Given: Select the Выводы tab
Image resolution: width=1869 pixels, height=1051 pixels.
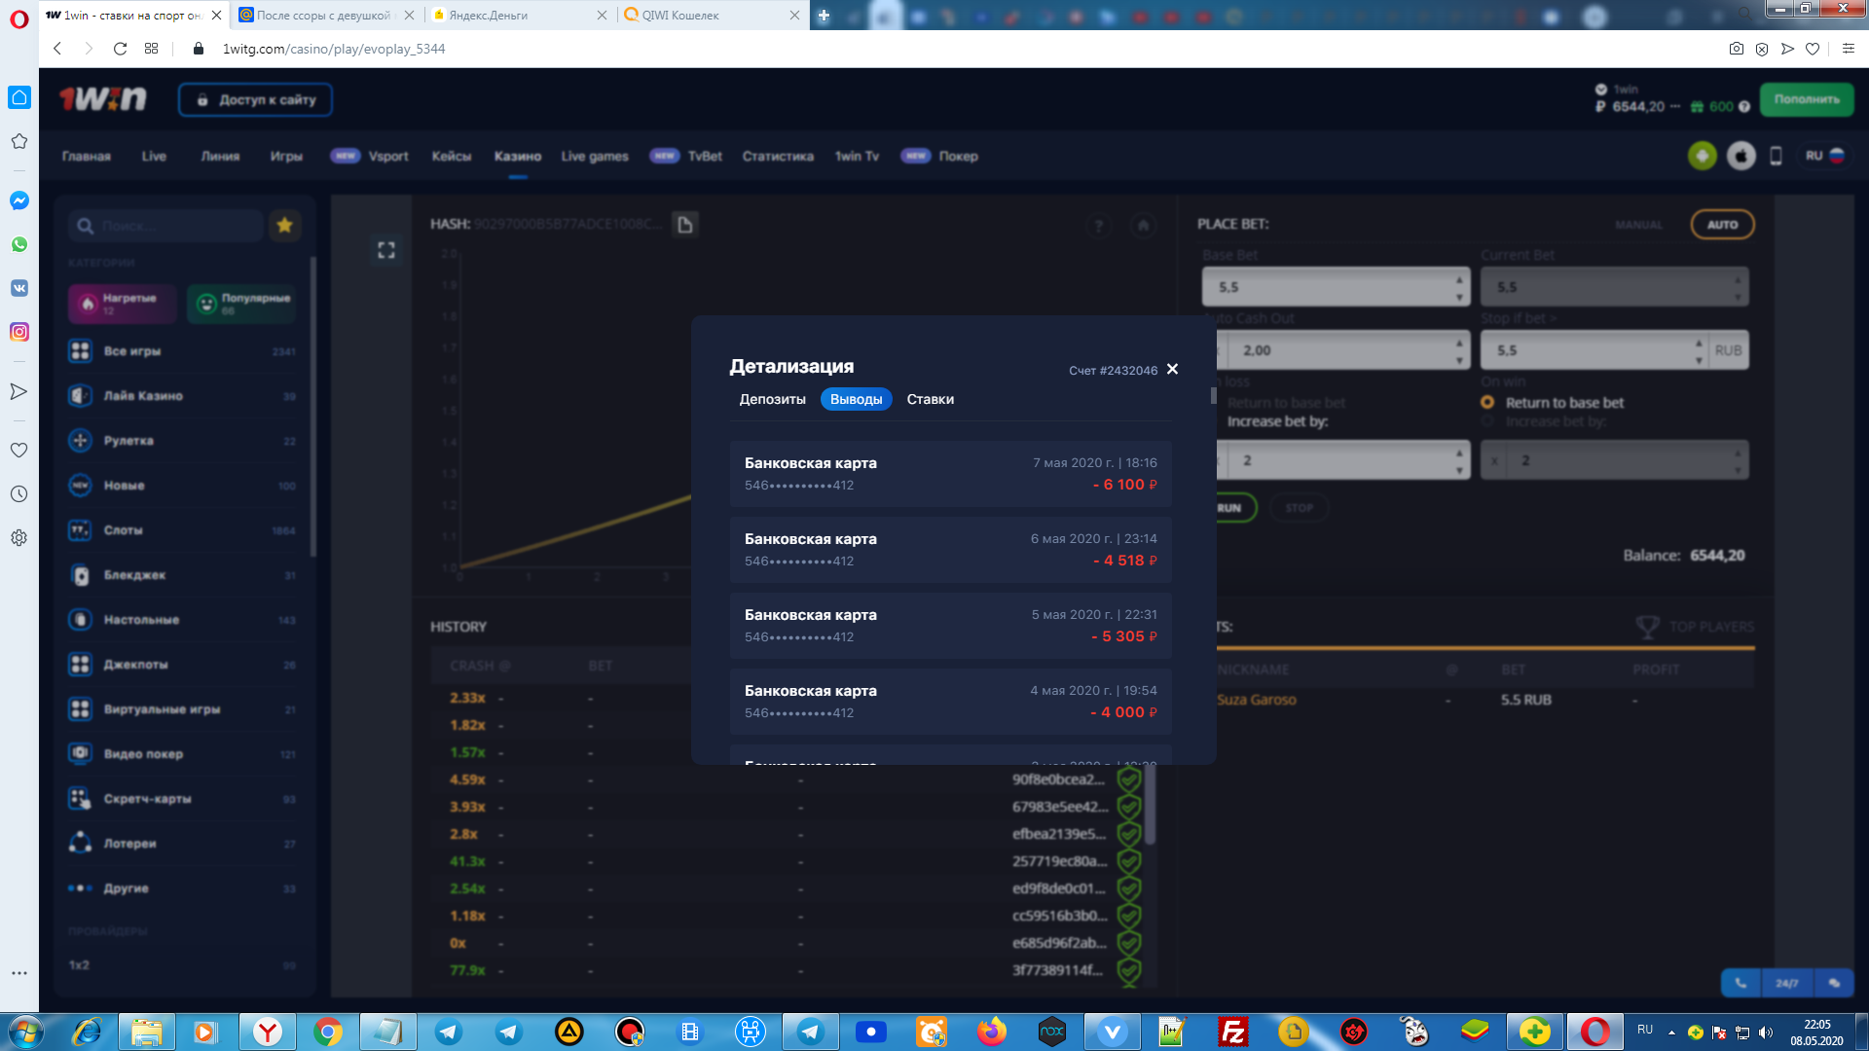Looking at the screenshot, I should coord(856,399).
